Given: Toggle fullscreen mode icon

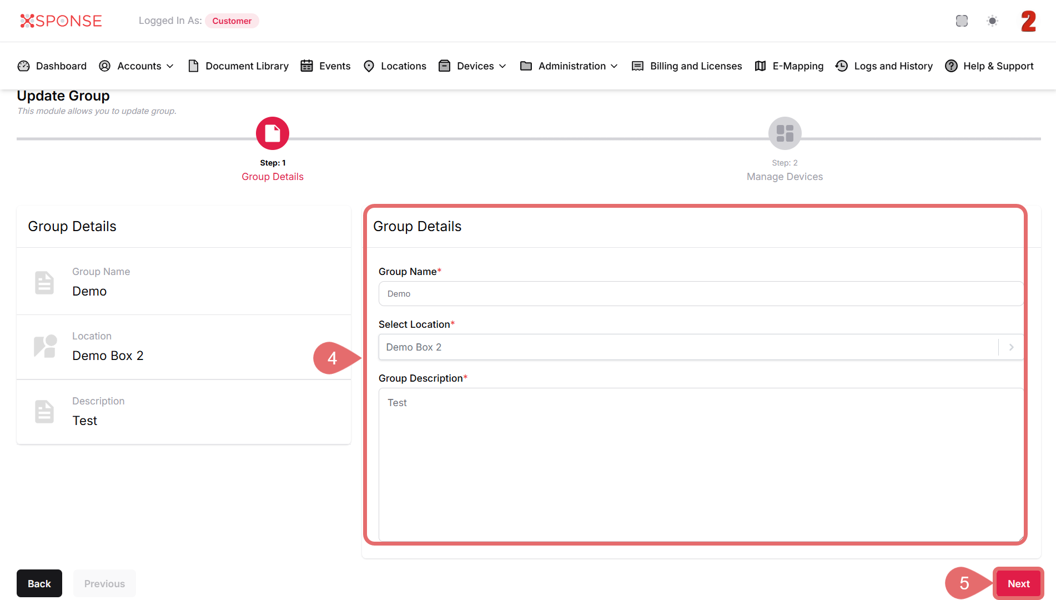Looking at the screenshot, I should point(962,21).
